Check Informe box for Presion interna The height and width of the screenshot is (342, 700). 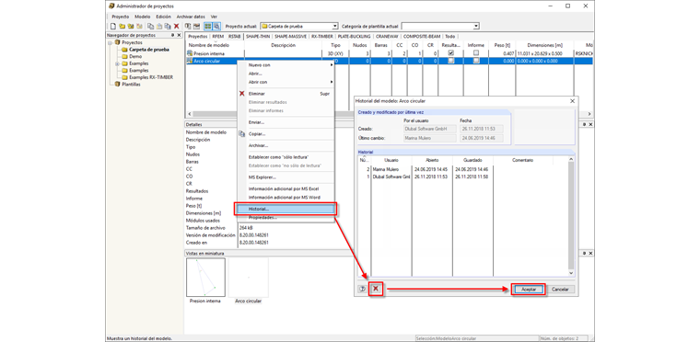(x=476, y=53)
